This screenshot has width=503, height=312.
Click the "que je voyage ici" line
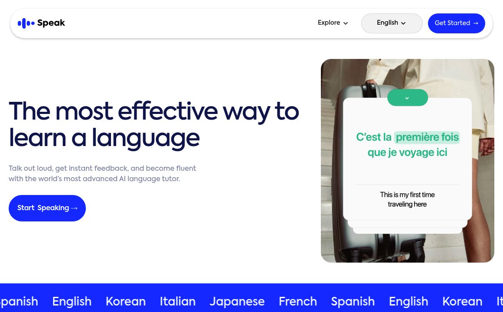pos(407,153)
